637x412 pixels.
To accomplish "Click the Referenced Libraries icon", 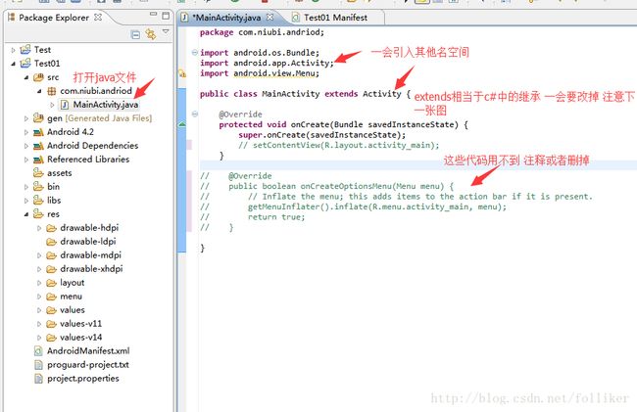I will point(38,160).
